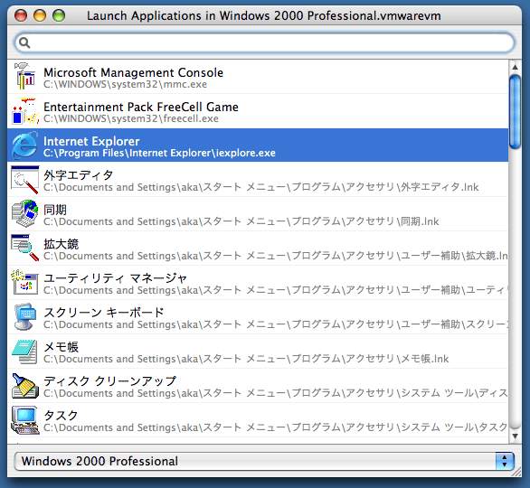Click the scrollbar up arrow
Viewport: 530px width, 488px height.
coord(515,67)
